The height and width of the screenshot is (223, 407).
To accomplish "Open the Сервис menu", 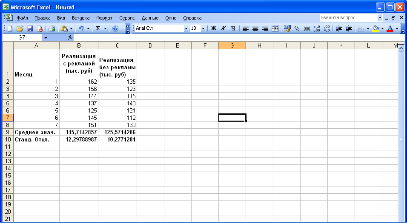I will [127, 18].
